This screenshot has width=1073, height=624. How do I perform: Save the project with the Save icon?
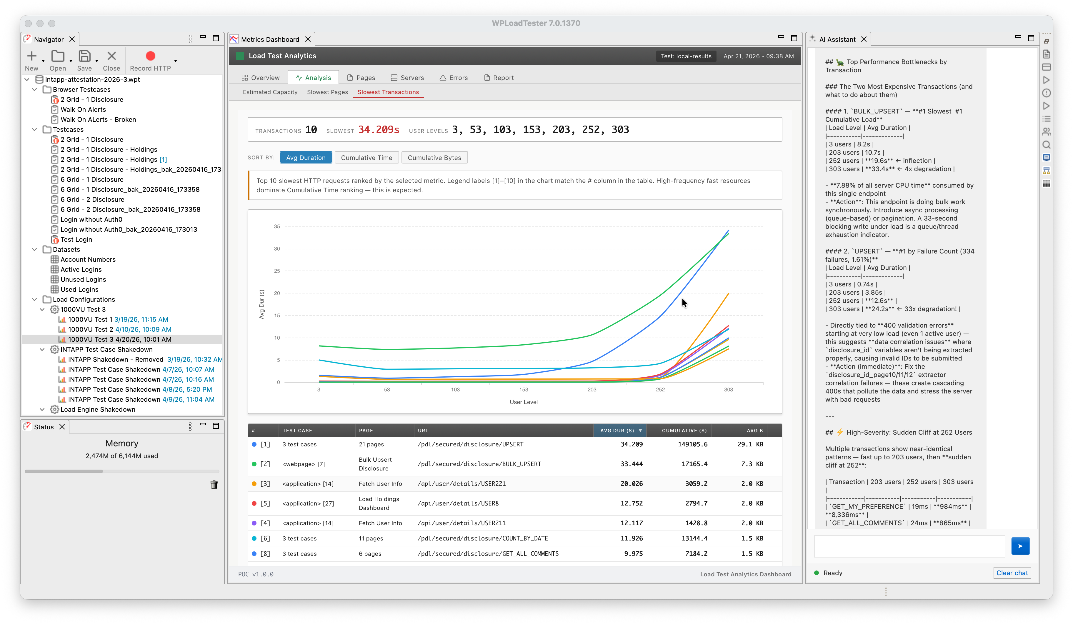pyautogui.click(x=85, y=56)
